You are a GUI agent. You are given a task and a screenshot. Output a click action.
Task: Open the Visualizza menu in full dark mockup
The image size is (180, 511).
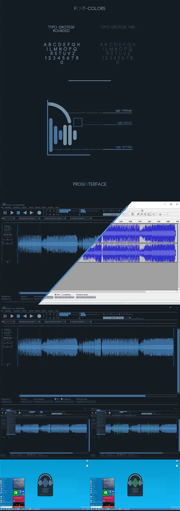point(17,310)
